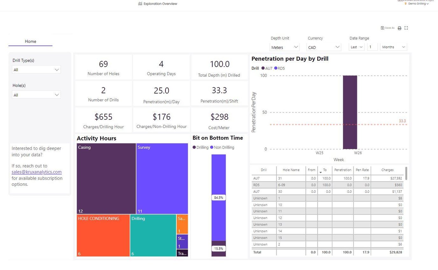
Task: Open the Months dropdown in Date Range
Action: [393, 47]
